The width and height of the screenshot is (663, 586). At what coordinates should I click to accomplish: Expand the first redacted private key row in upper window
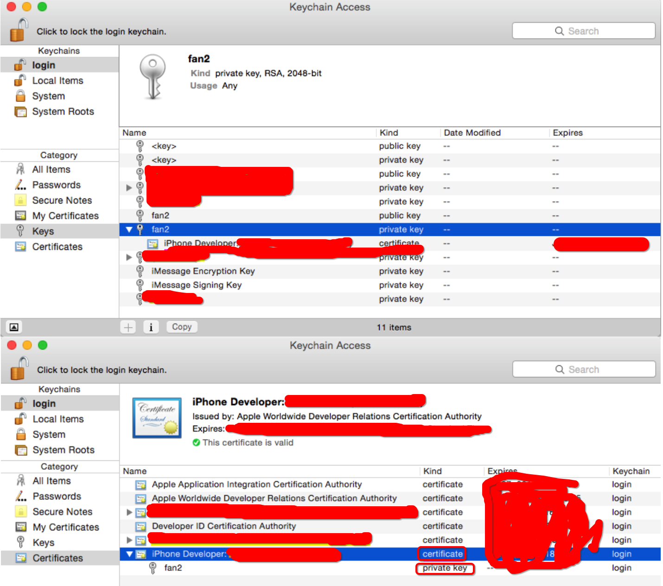[x=129, y=188]
